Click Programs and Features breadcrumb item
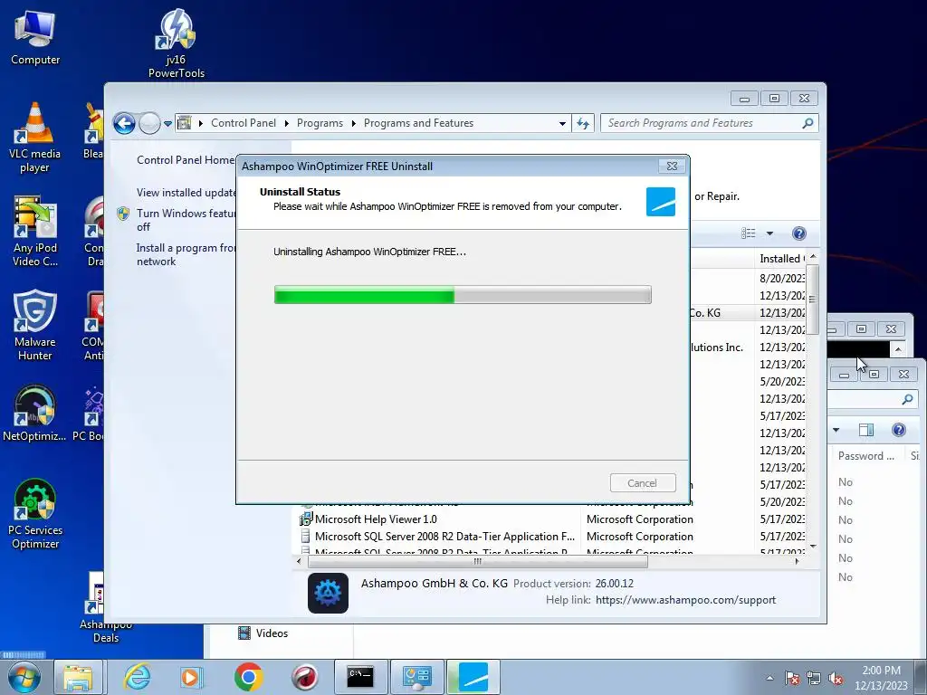Viewport: 927px width, 695px height. point(418,123)
